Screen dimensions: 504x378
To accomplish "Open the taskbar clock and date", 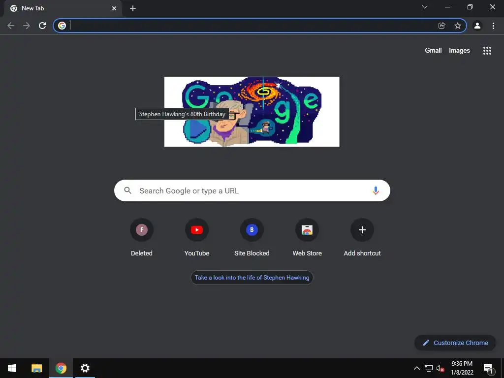I will click(462, 368).
